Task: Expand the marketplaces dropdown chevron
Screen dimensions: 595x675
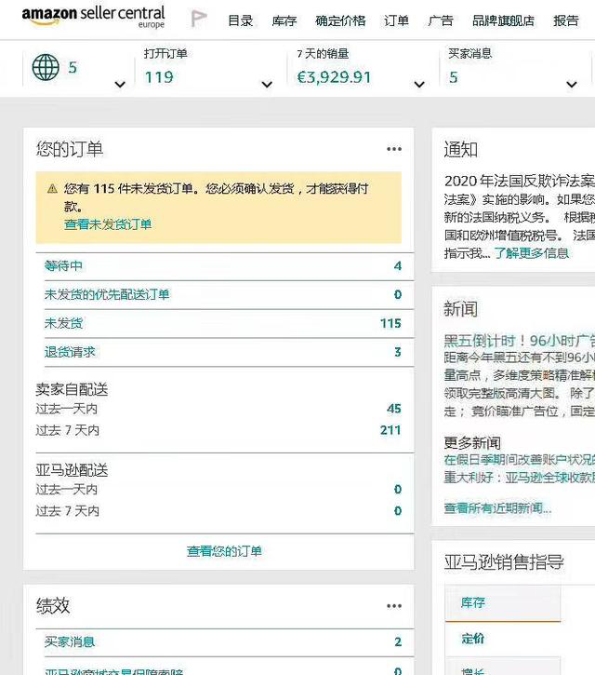Action: tap(120, 85)
